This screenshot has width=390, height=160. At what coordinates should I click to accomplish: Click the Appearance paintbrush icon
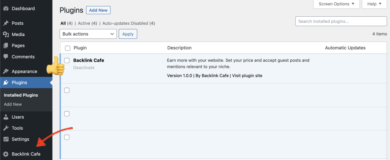[6, 71]
